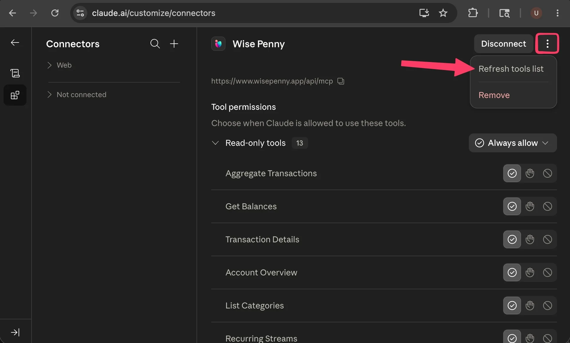Screen dimensions: 570x343
Task: Open the Always allow dropdown
Action: coord(513,143)
